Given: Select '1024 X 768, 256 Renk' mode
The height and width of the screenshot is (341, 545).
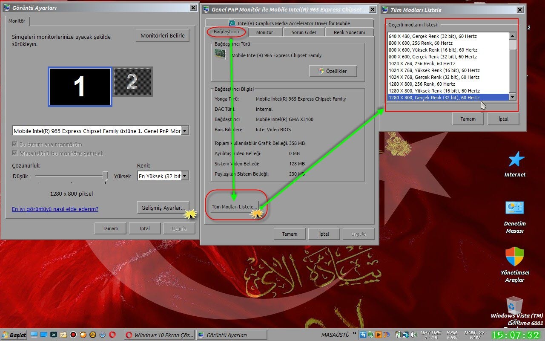Looking at the screenshot, I should [448, 64].
